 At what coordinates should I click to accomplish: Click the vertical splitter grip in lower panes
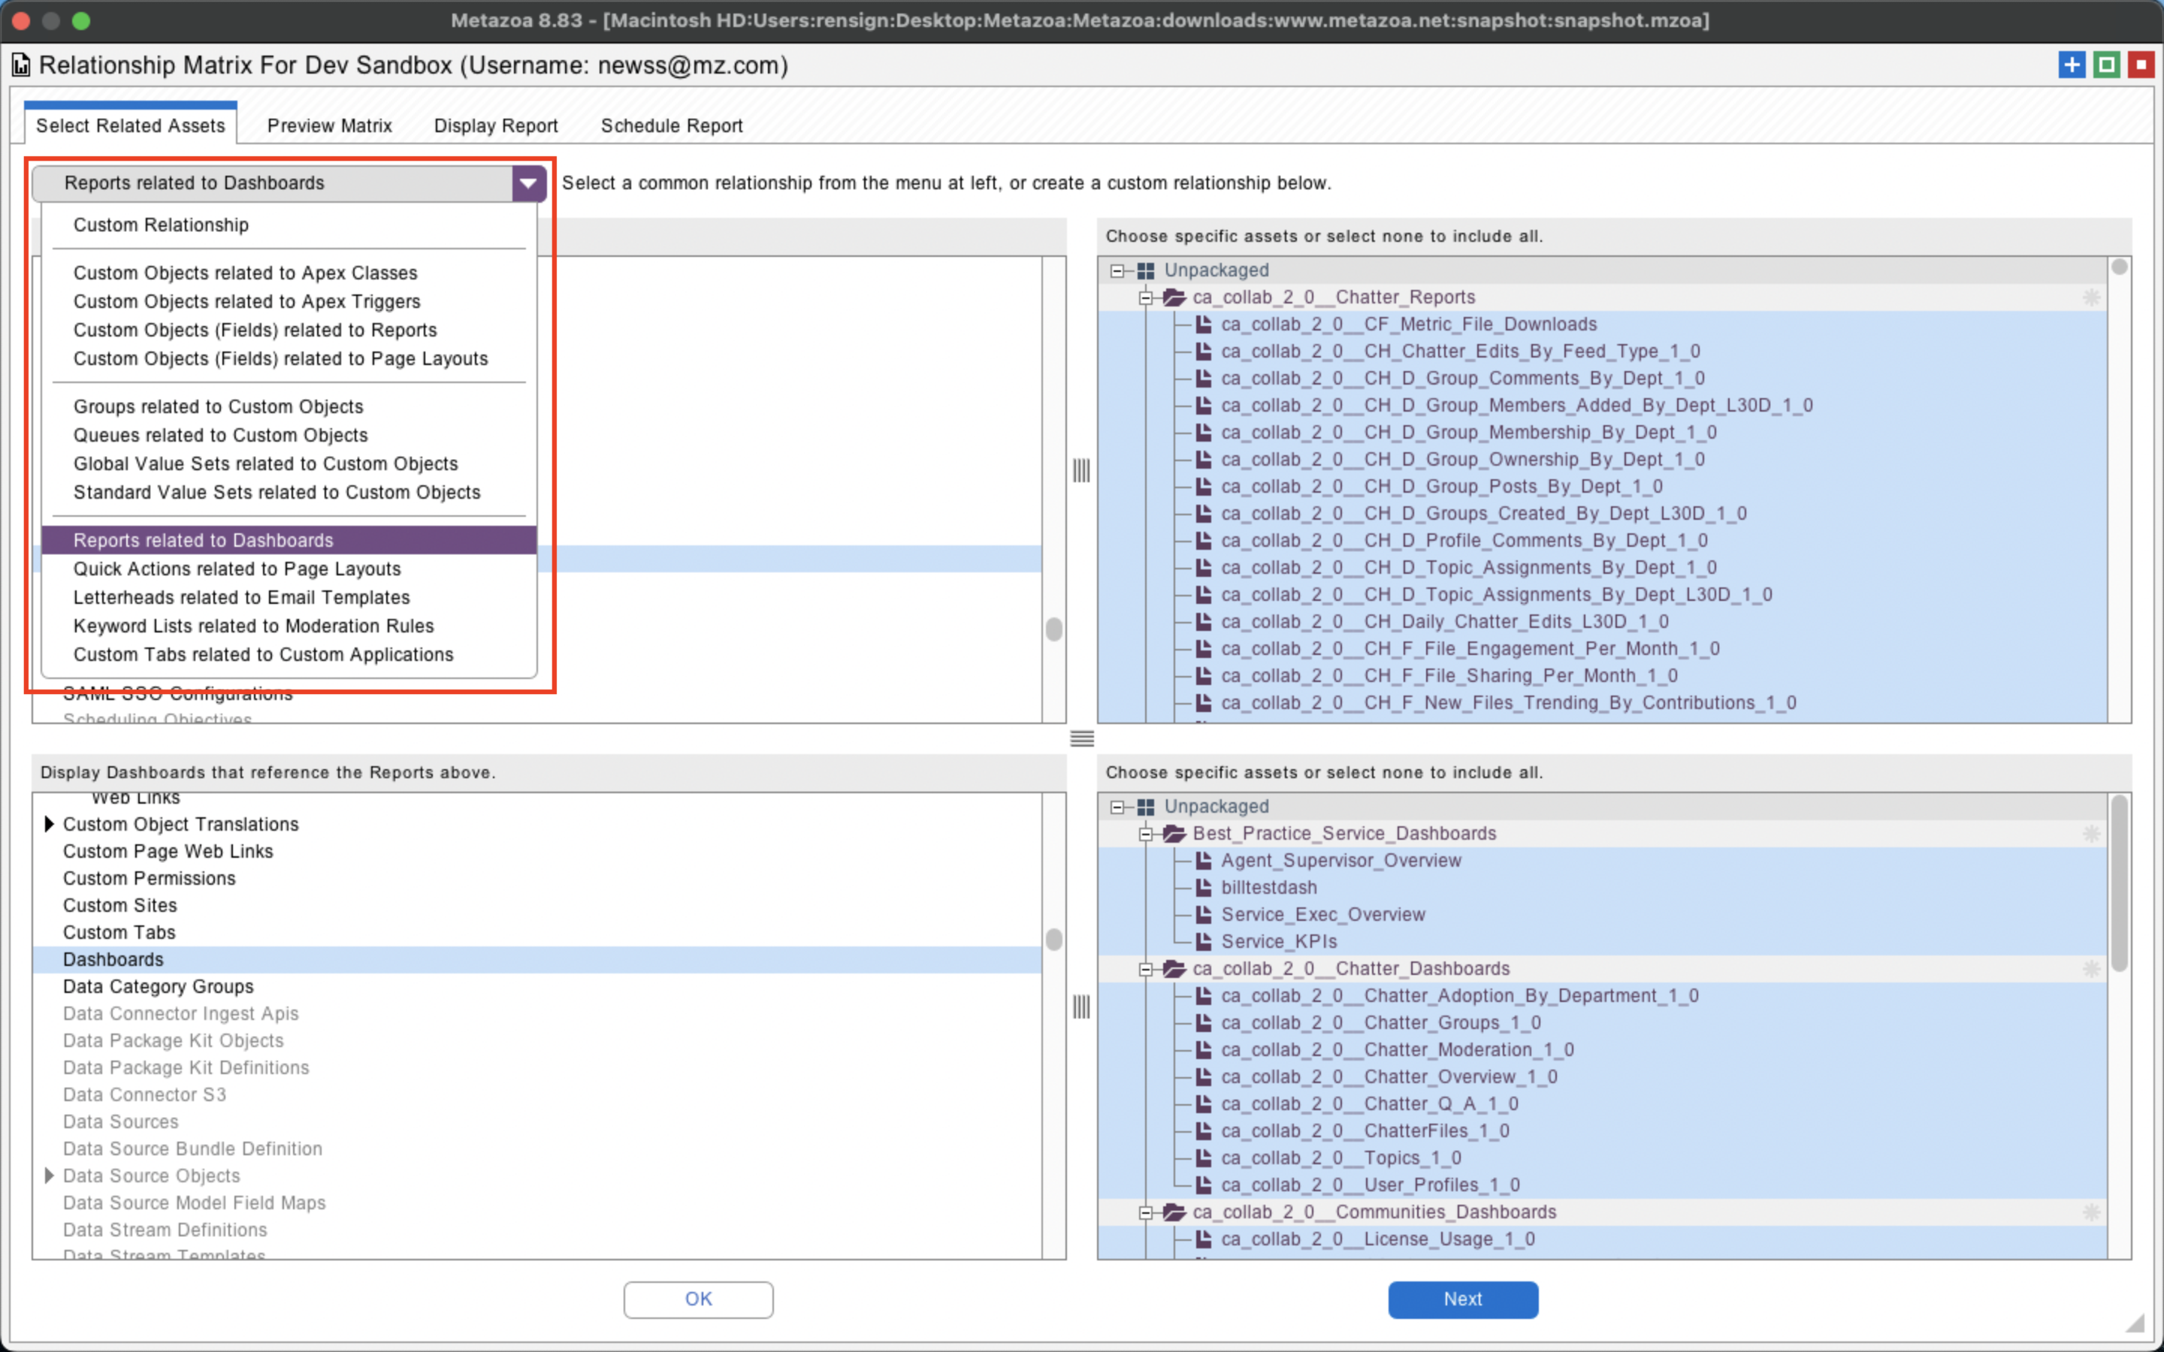pyautogui.click(x=1082, y=1006)
